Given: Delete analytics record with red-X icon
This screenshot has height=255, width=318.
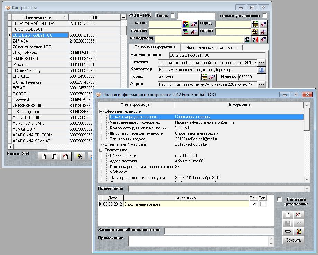Looking at the screenshot, I should click(299, 215).
